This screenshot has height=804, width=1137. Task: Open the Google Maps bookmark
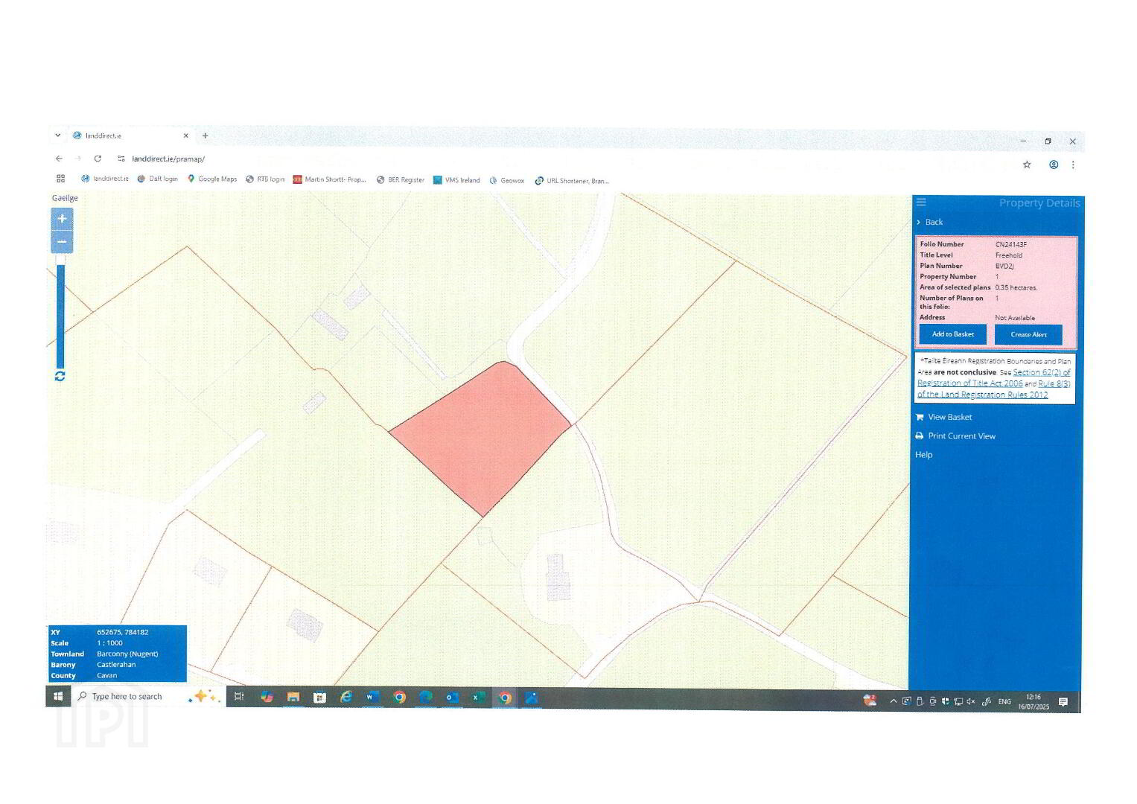click(x=212, y=179)
